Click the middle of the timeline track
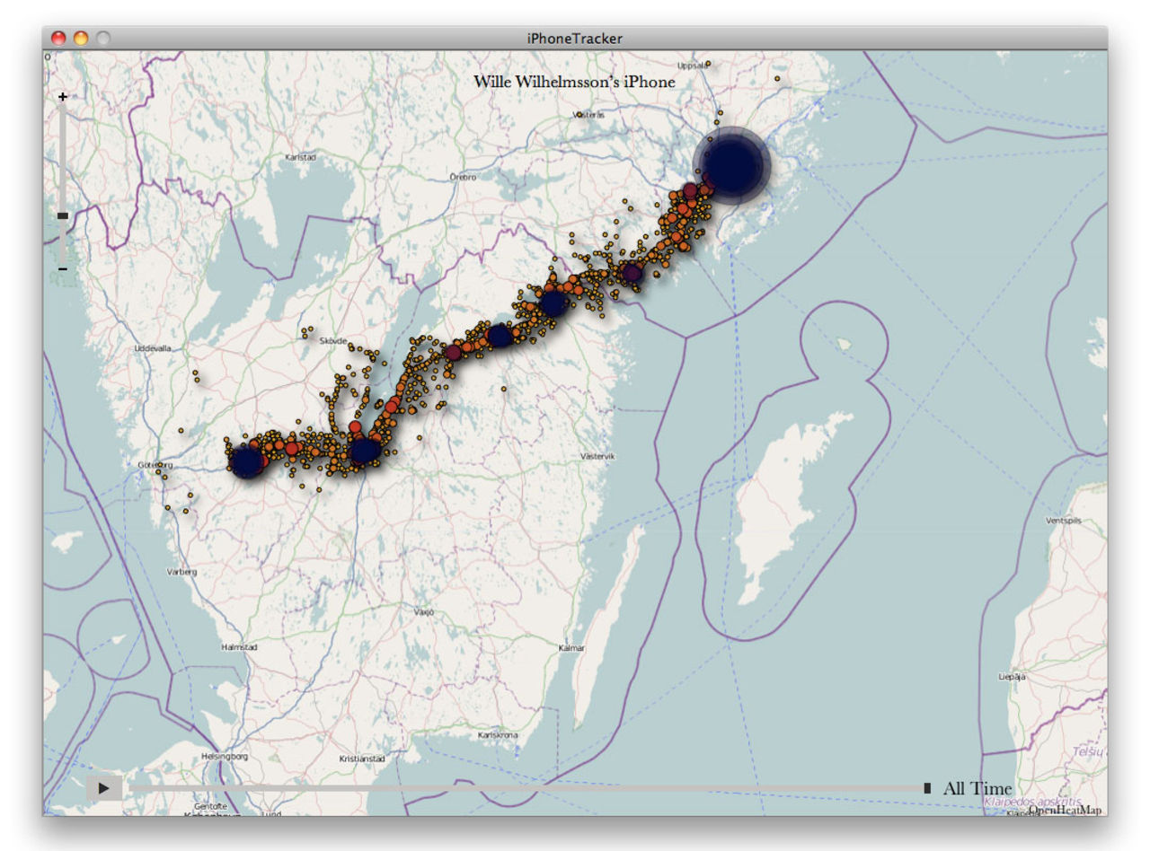Screen dimensions: 1150x851 coord(526,788)
